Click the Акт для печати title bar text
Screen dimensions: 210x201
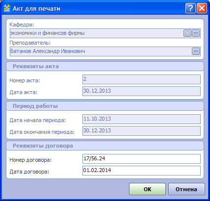pos(36,8)
